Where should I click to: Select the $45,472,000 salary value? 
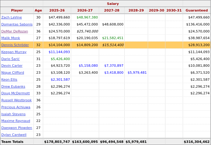(87, 24)
